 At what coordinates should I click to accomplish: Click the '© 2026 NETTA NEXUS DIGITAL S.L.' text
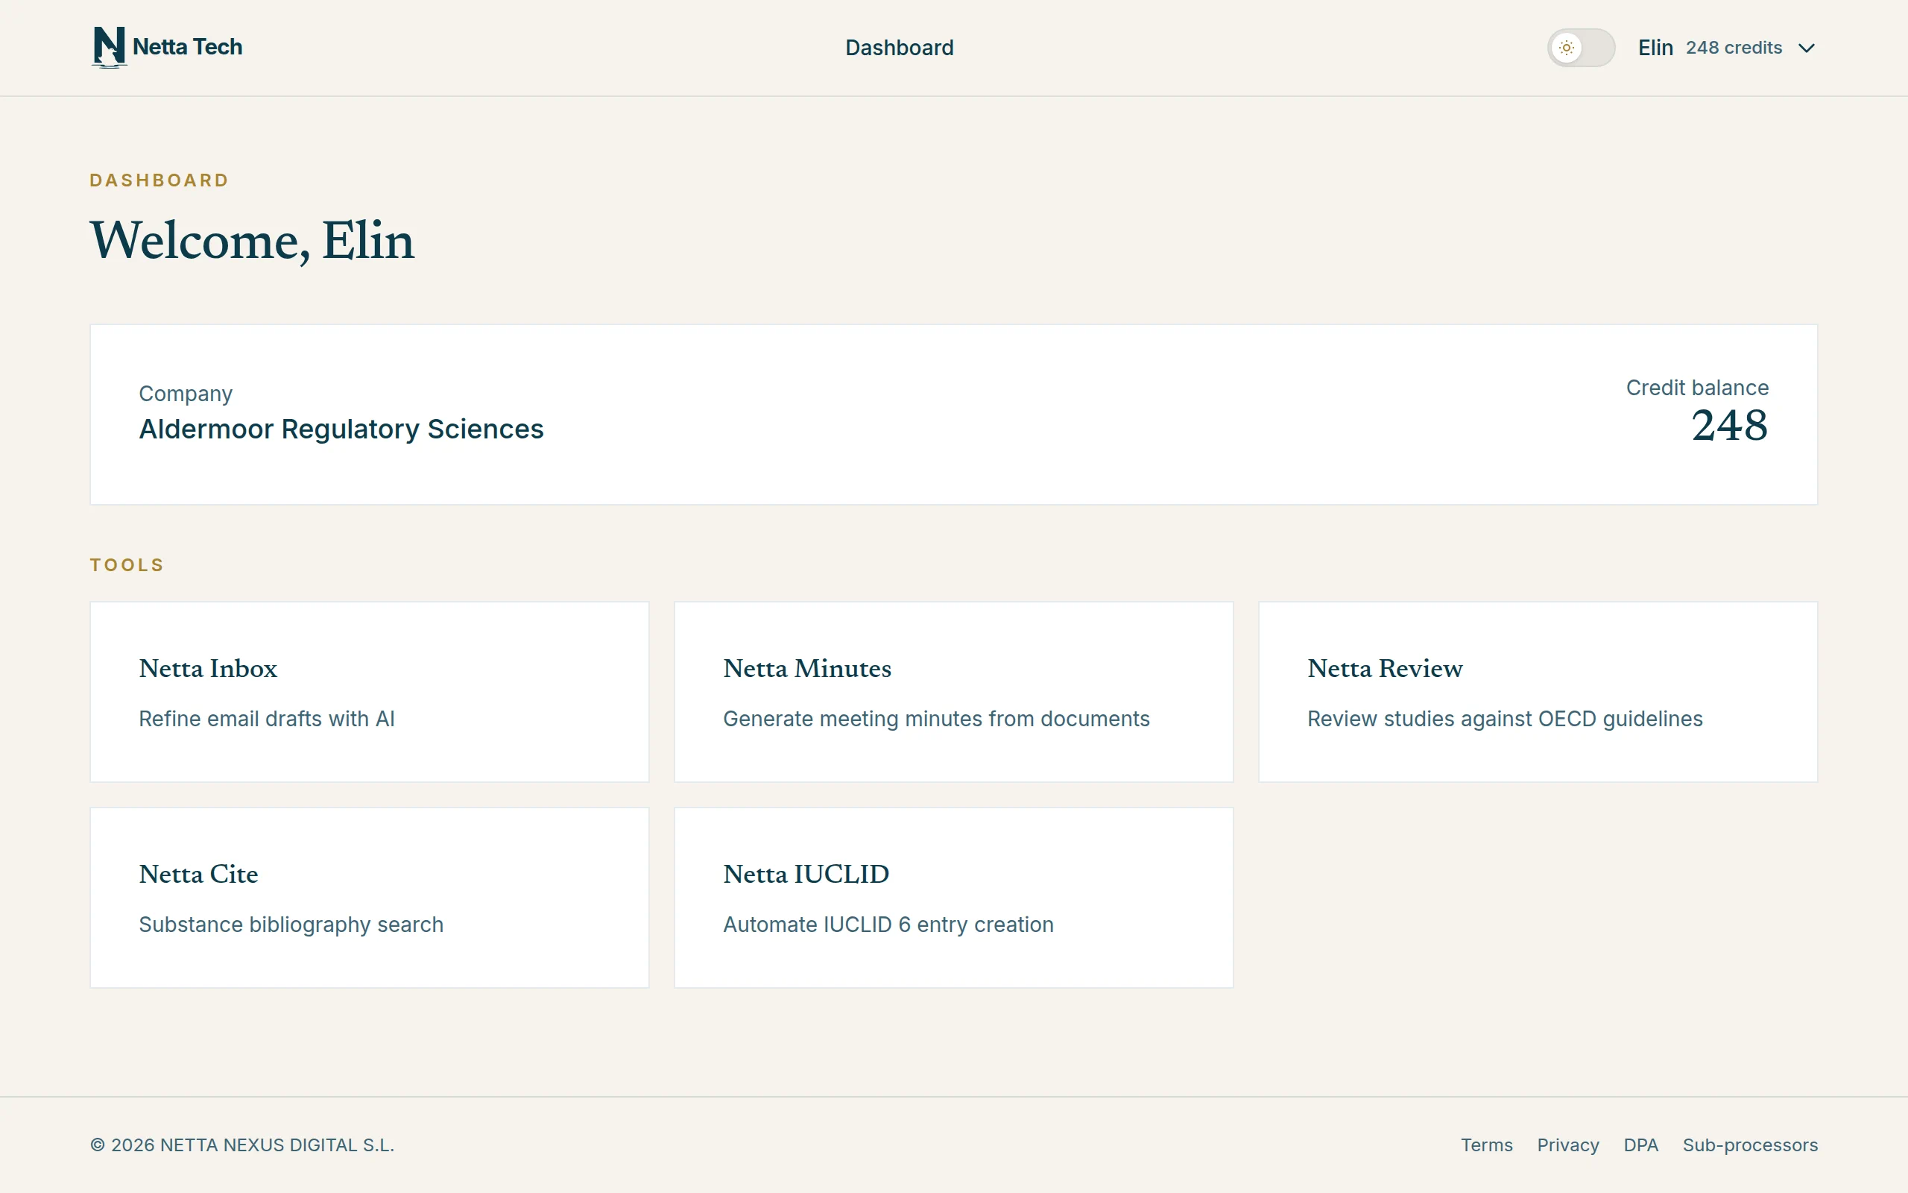coord(242,1145)
